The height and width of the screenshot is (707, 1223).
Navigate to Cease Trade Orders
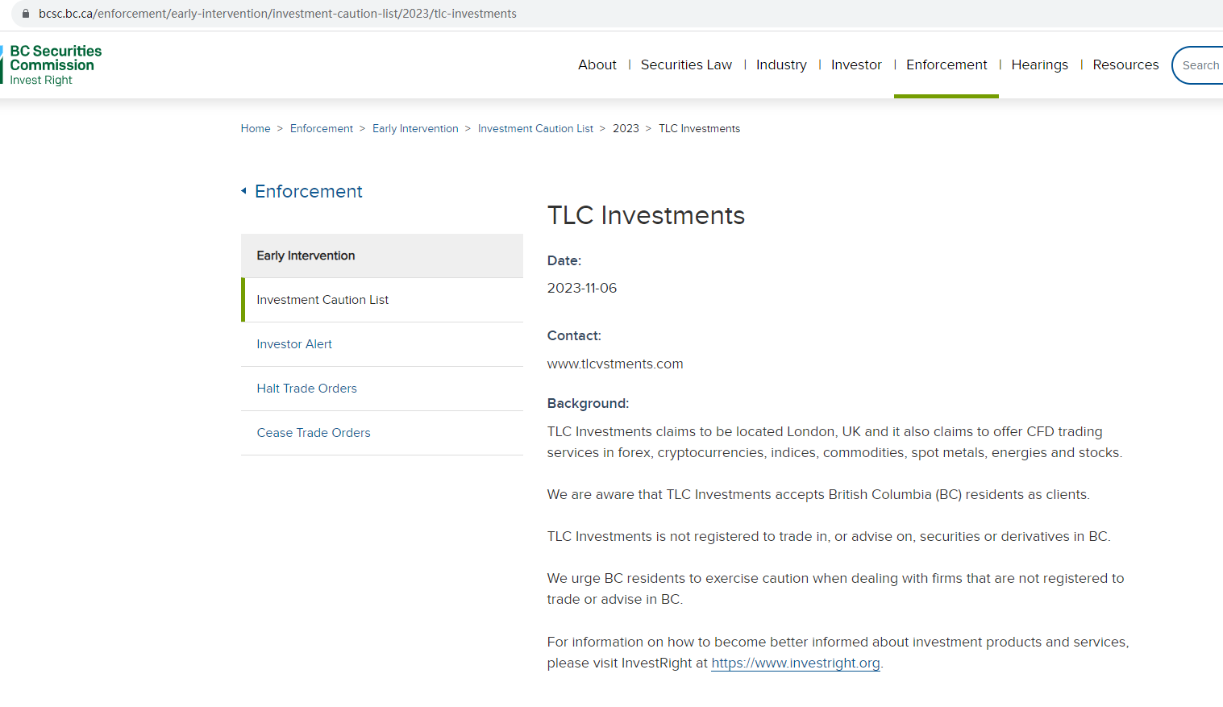tap(314, 433)
